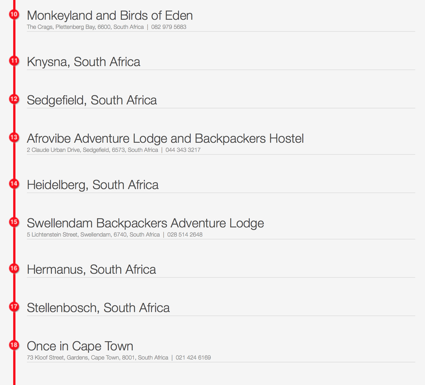Click the number 18 route marker

[14, 345]
